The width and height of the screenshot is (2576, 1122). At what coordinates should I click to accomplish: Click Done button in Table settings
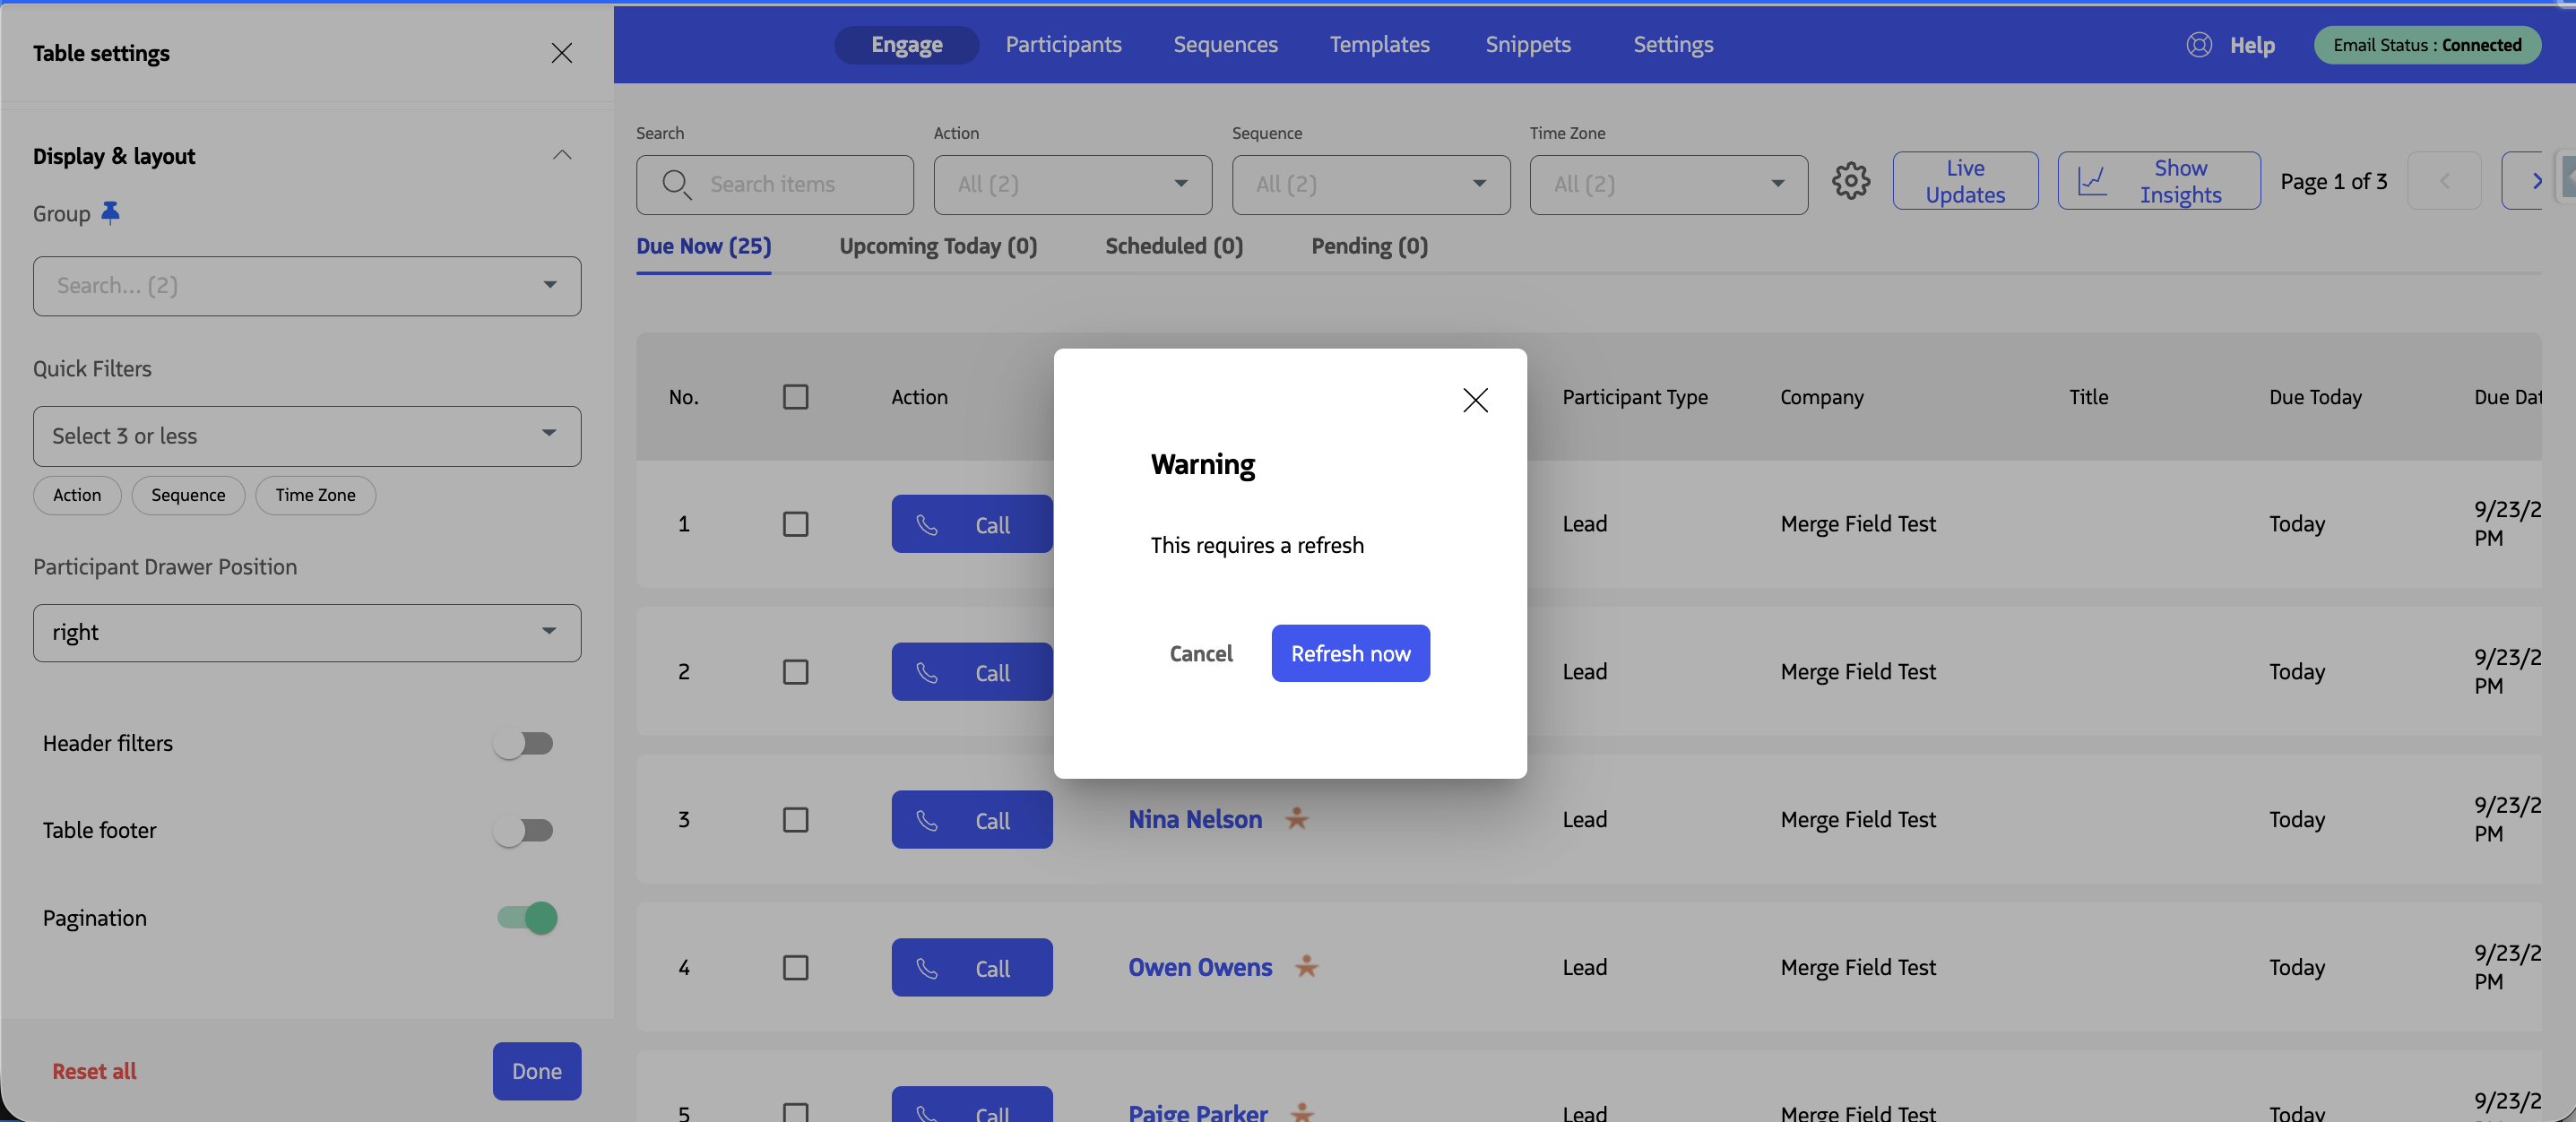point(536,1071)
